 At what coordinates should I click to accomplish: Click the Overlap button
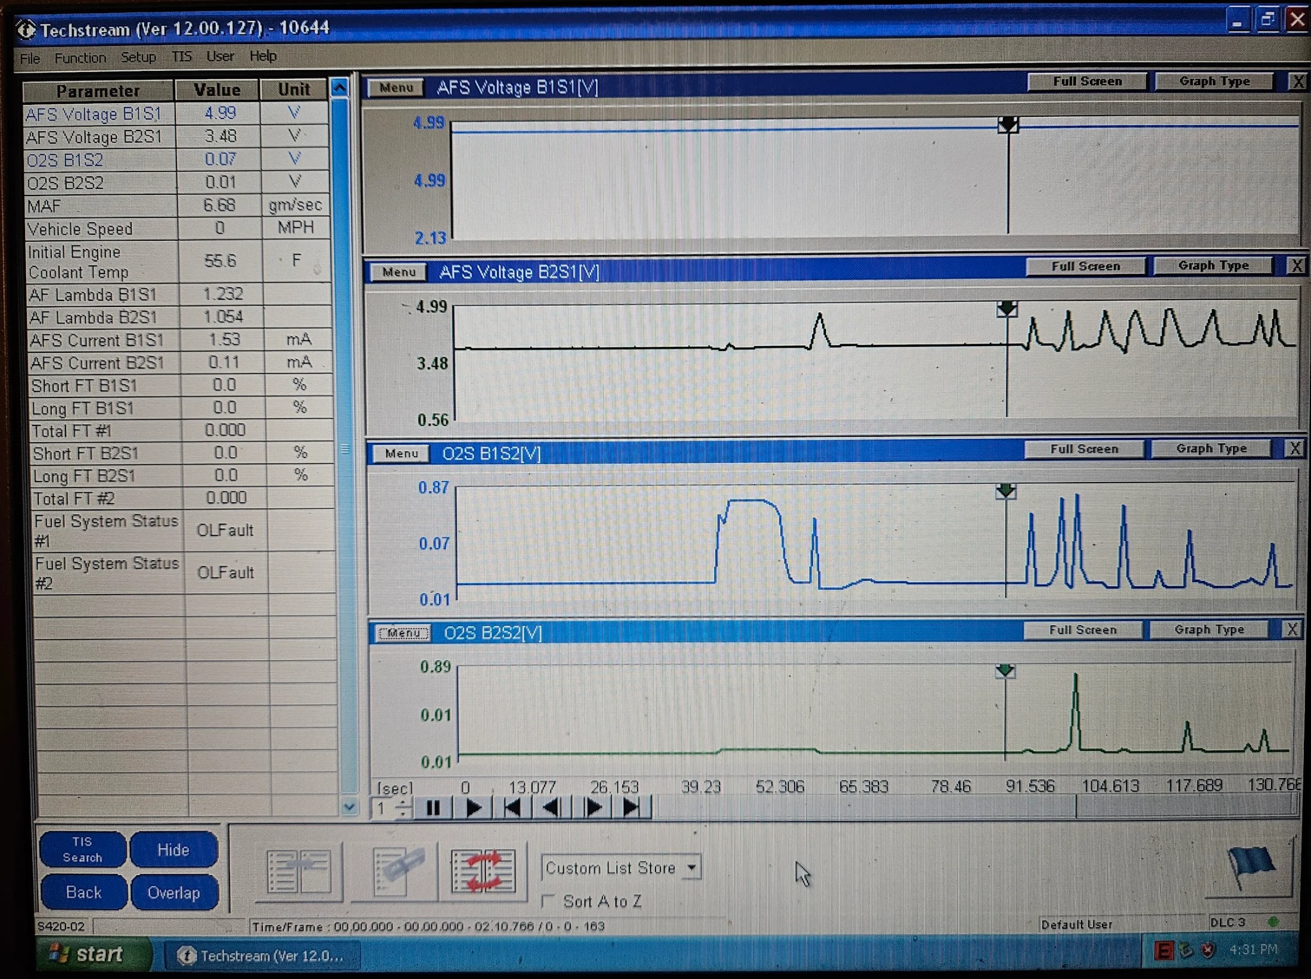tap(174, 892)
